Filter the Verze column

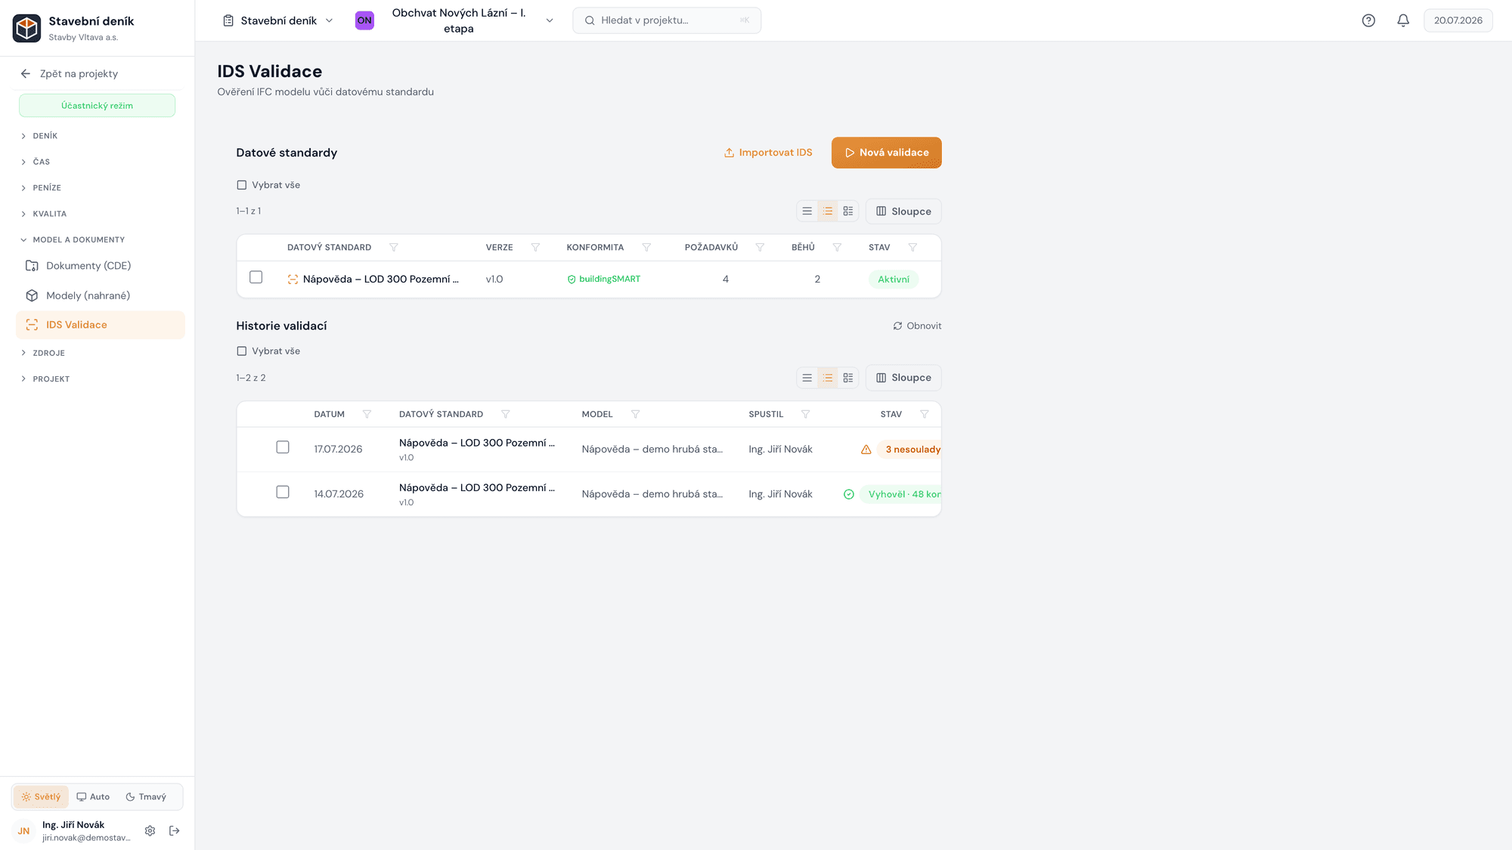[x=535, y=248]
